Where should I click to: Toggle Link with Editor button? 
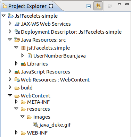98,6
